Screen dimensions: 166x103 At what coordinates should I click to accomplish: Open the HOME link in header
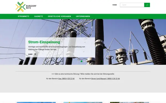click(x=115, y=5)
